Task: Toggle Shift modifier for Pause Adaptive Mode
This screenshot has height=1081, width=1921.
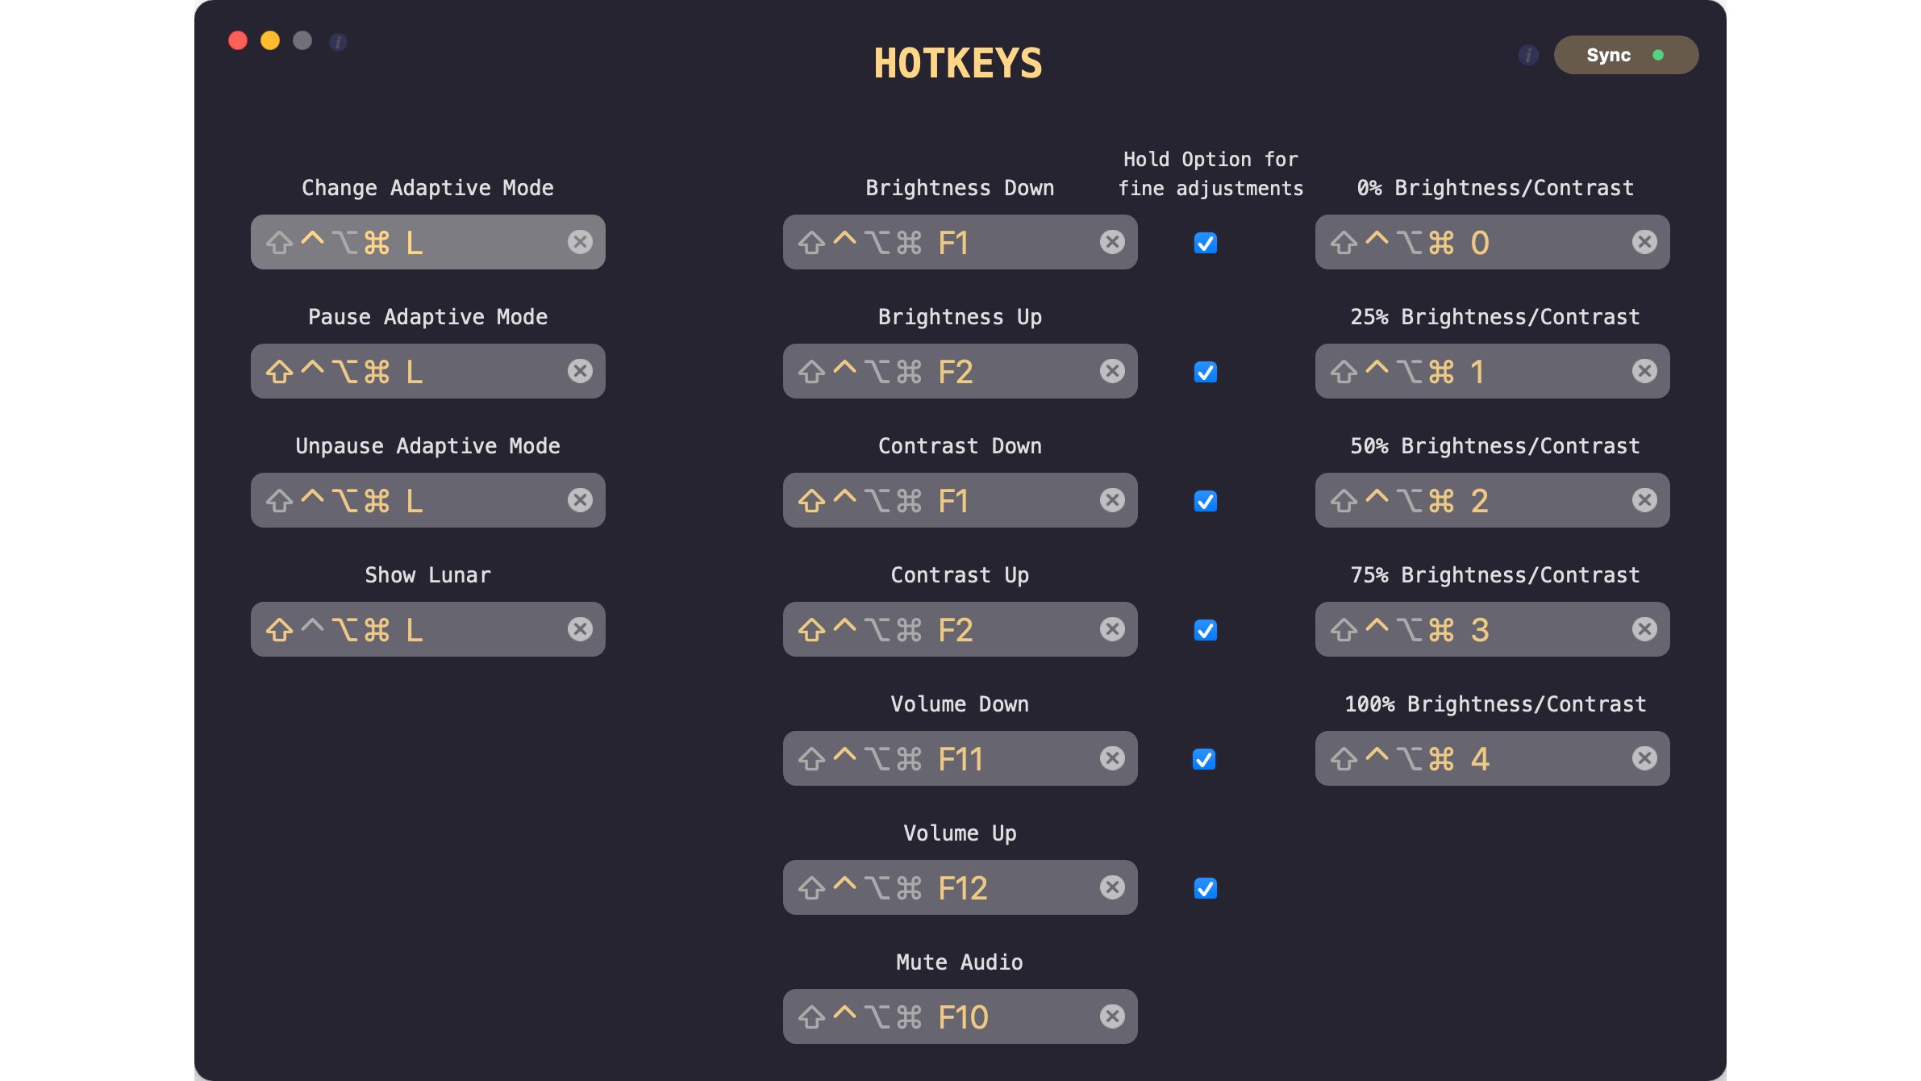Action: [280, 372]
